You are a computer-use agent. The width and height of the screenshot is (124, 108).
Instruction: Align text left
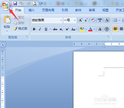point(115,29)
